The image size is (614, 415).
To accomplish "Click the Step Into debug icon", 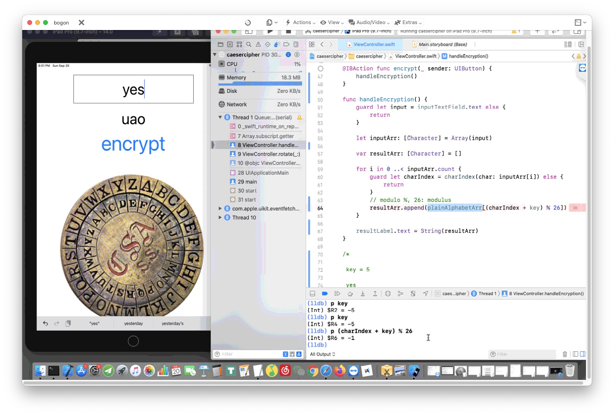I will click(x=362, y=294).
